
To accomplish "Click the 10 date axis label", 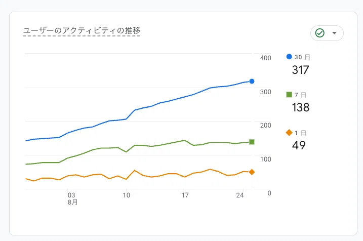I will pyautogui.click(x=126, y=195).
